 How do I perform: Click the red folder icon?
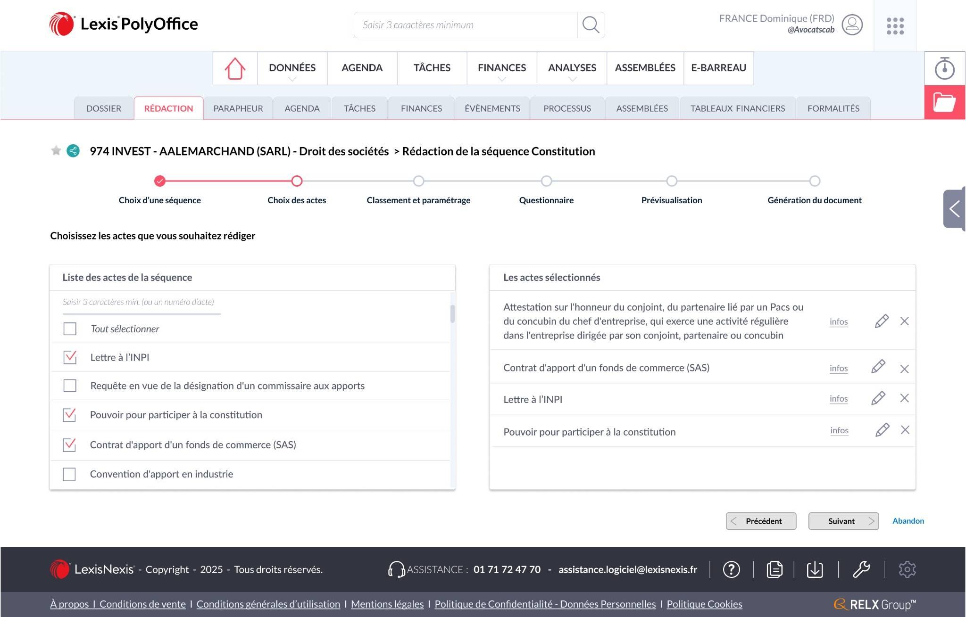point(944,102)
